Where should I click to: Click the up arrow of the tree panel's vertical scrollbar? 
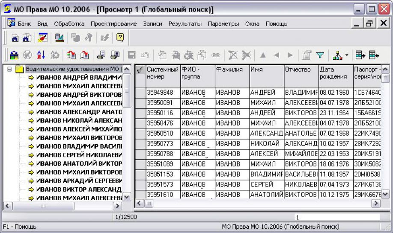coord(127,69)
